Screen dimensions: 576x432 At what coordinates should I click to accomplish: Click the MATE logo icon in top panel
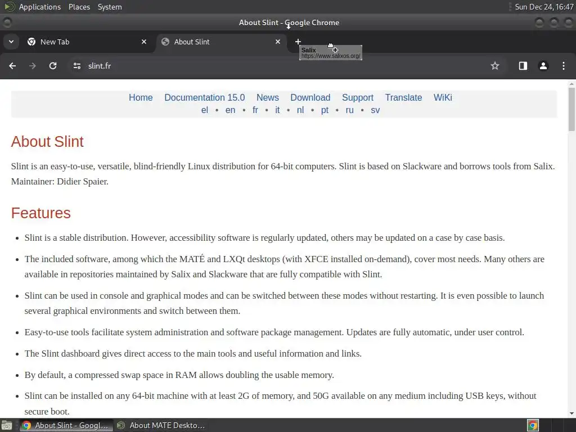9,7
